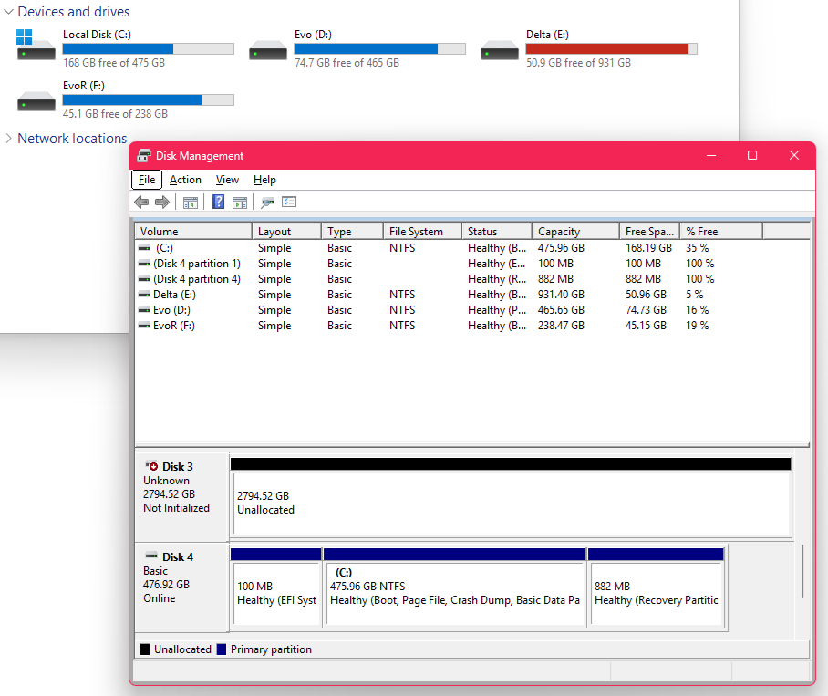The height and width of the screenshot is (696, 828).
Task: Select the Delta (E:) drive icon in Explorer
Action: pos(500,50)
